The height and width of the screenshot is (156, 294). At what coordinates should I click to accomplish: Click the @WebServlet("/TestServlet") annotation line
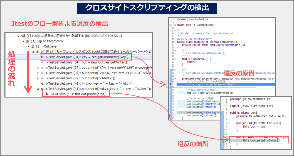pos(194,39)
